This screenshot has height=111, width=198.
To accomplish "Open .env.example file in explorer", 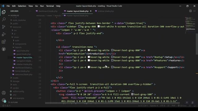I will pos(19,98).
